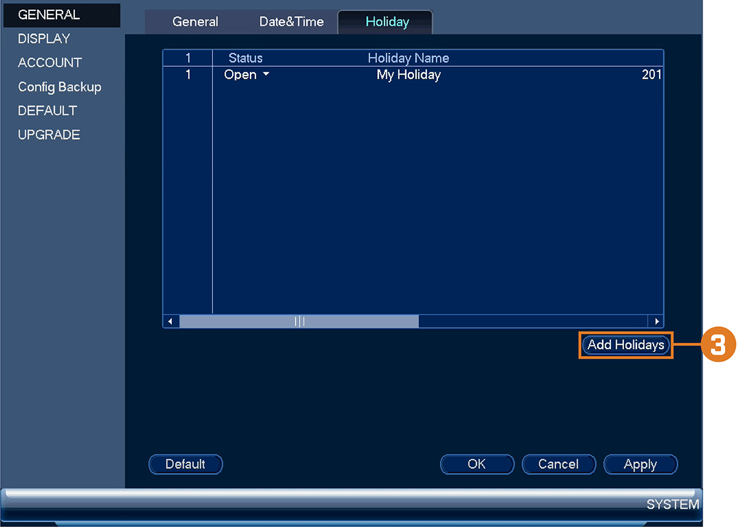Screen dimensions: 737x527
Task: Click the horizontal scrollbar thumb
Action: pos(298,321)
